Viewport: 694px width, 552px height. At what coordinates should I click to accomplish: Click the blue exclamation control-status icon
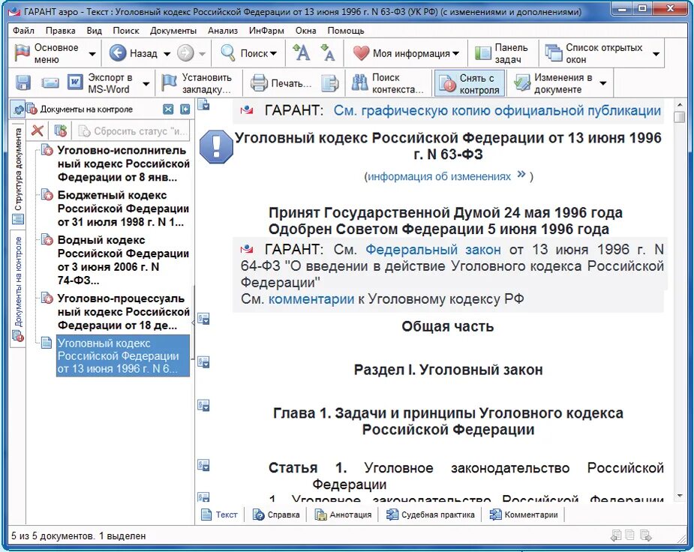pyautogui.click(x=216, y=147)
